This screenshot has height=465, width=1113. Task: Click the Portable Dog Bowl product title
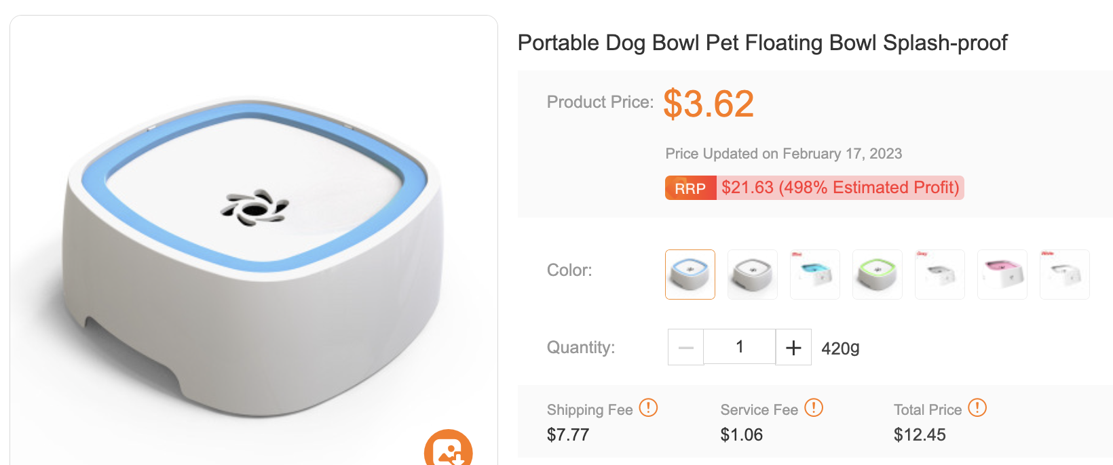click(x=762, y=43)
